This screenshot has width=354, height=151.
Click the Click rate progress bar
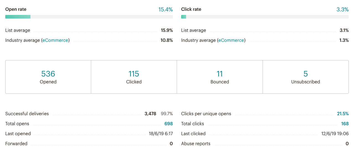[265, 17]
